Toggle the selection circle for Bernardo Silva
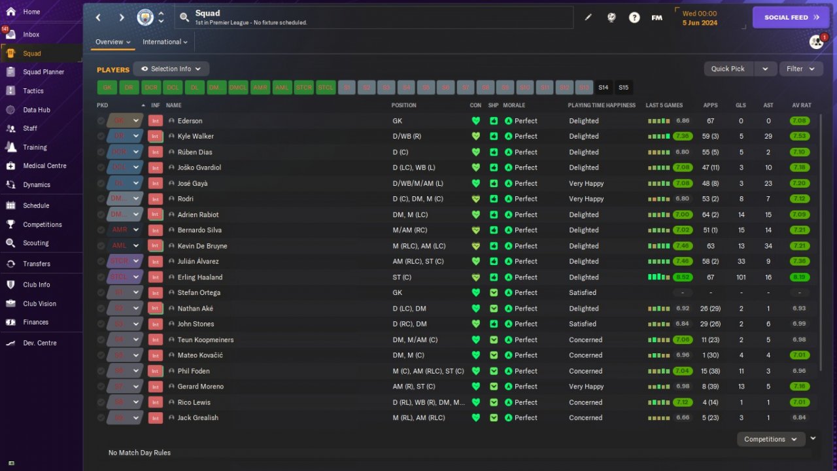The image size is (837, 471). (101, 230)
